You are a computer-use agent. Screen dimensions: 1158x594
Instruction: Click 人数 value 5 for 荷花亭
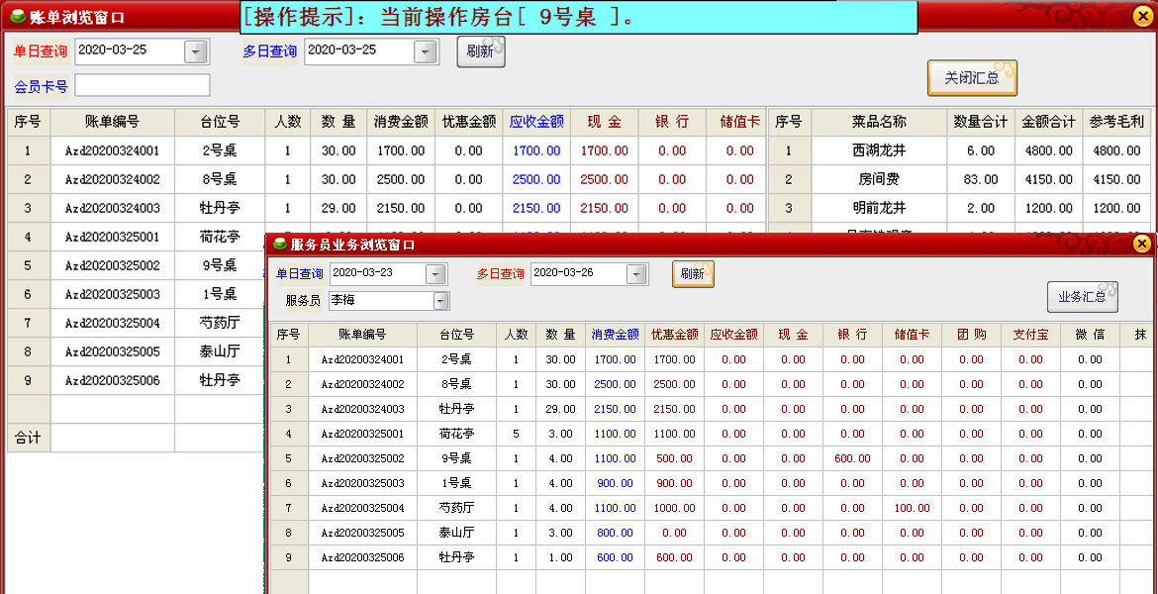(517, 434)
